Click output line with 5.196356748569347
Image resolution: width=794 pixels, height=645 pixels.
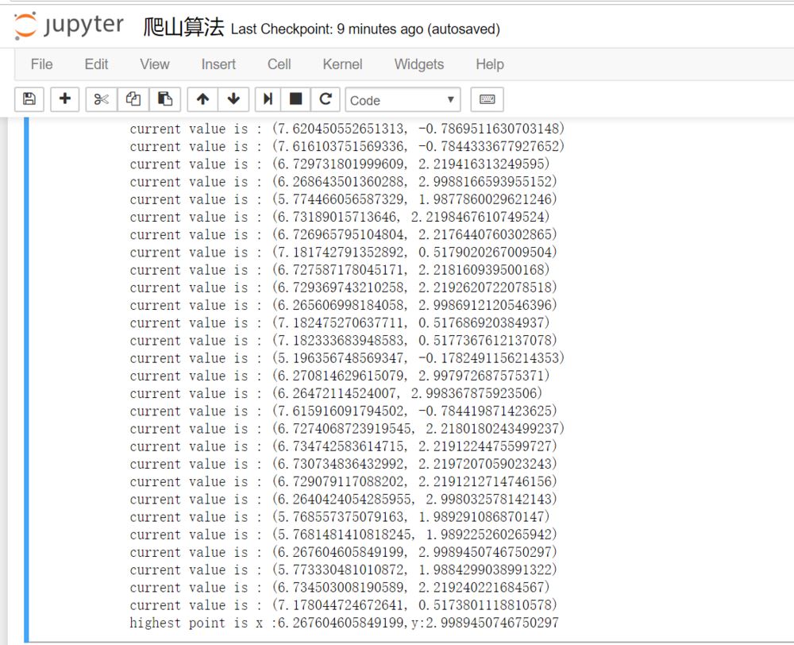click(347, 357)
